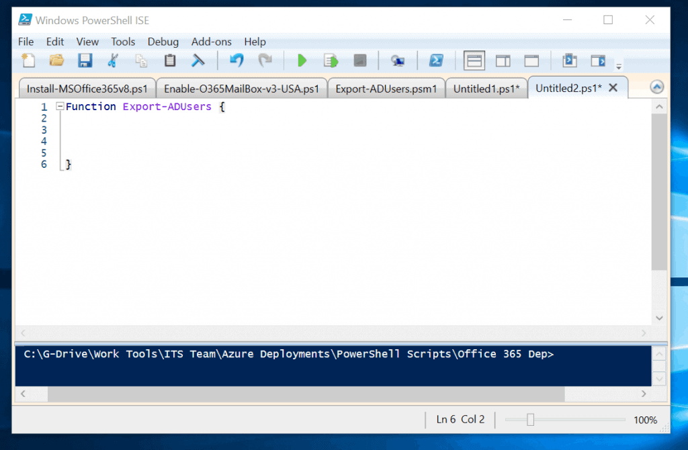Collapse the script pane with the circled chevron
This screenshot has height=450, width=688.
coord(656,86)
